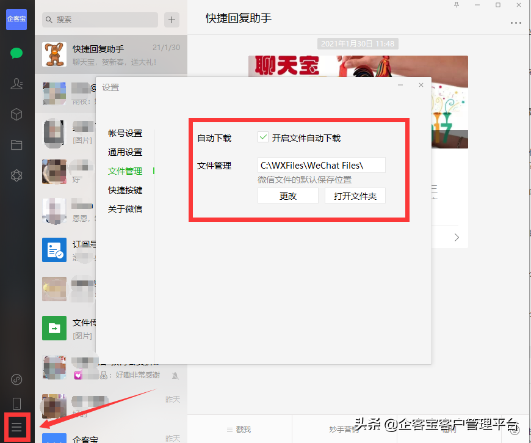Open the hamburger menu at sidebar bottom
Screen dimensions: 531x443
click(16, 427)
